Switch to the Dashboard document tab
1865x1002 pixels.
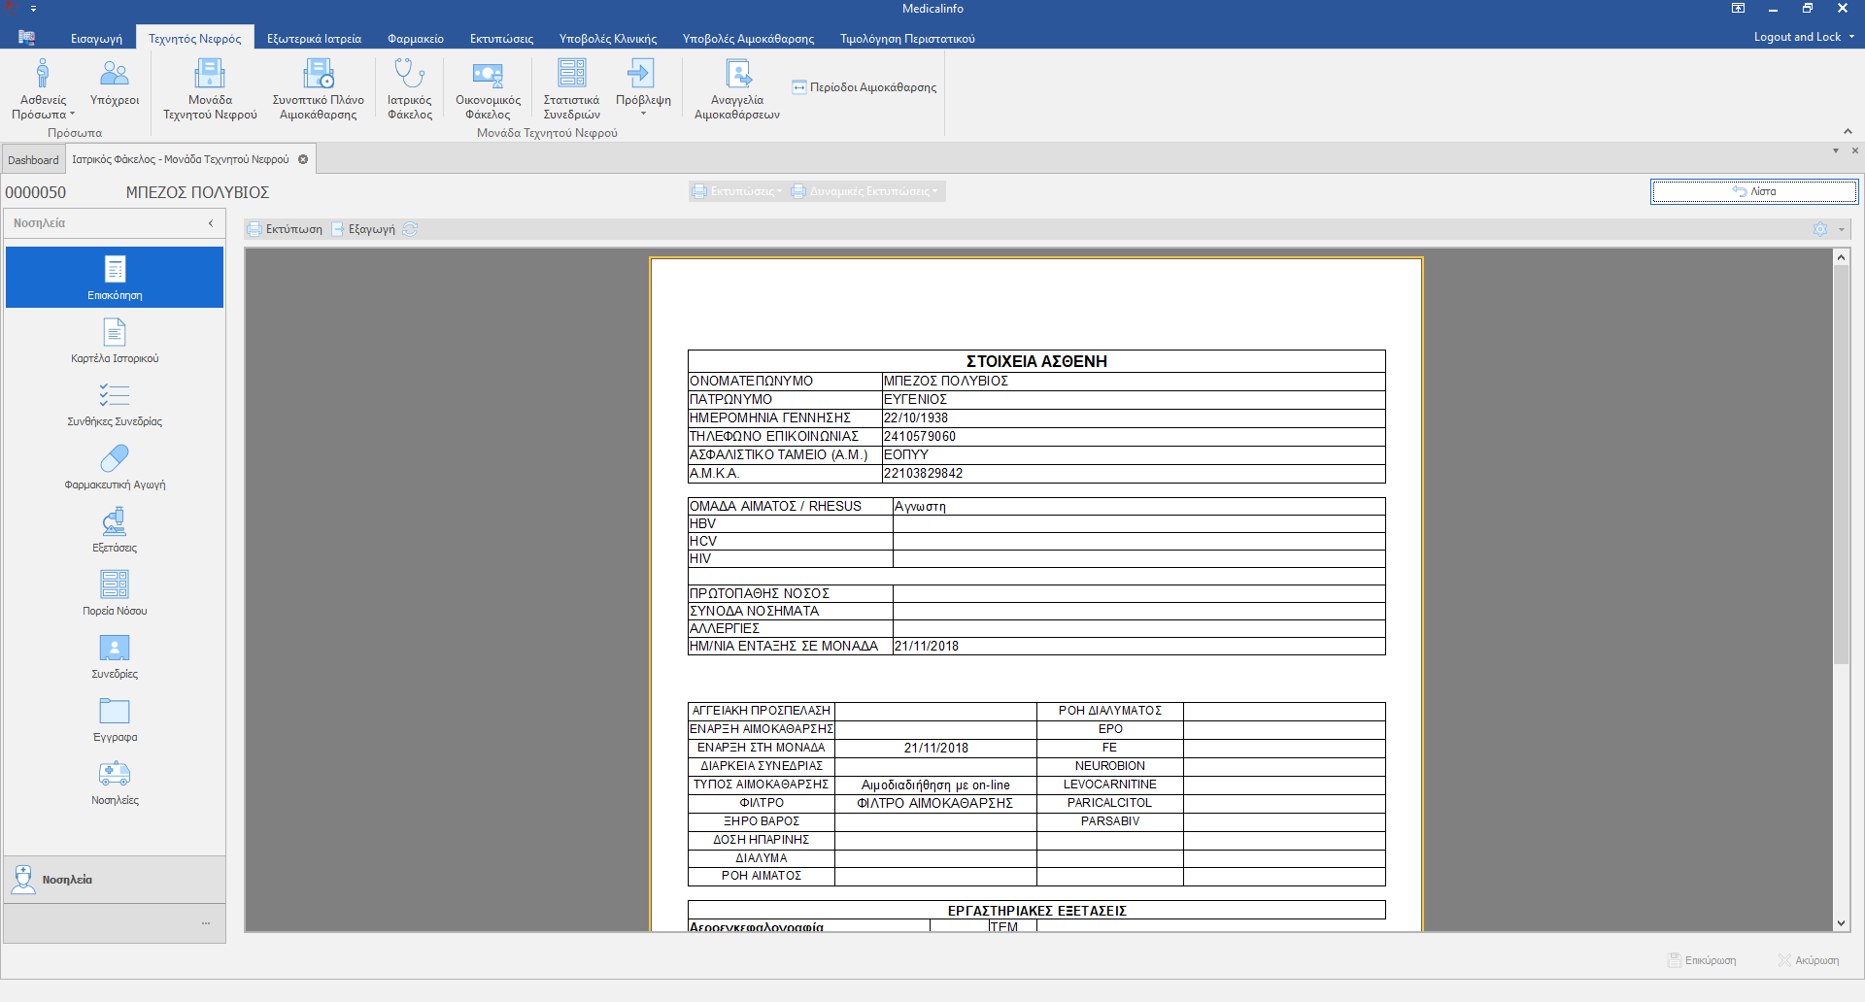coord(33,160)
